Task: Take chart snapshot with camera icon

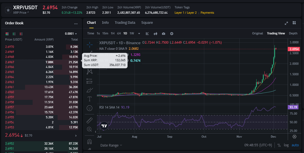Action: [x=164, y=34]
